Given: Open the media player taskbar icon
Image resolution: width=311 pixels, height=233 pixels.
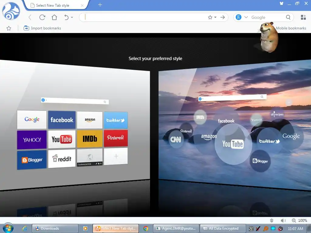Looking at the screenshot, I should click(x=85, y=228).
